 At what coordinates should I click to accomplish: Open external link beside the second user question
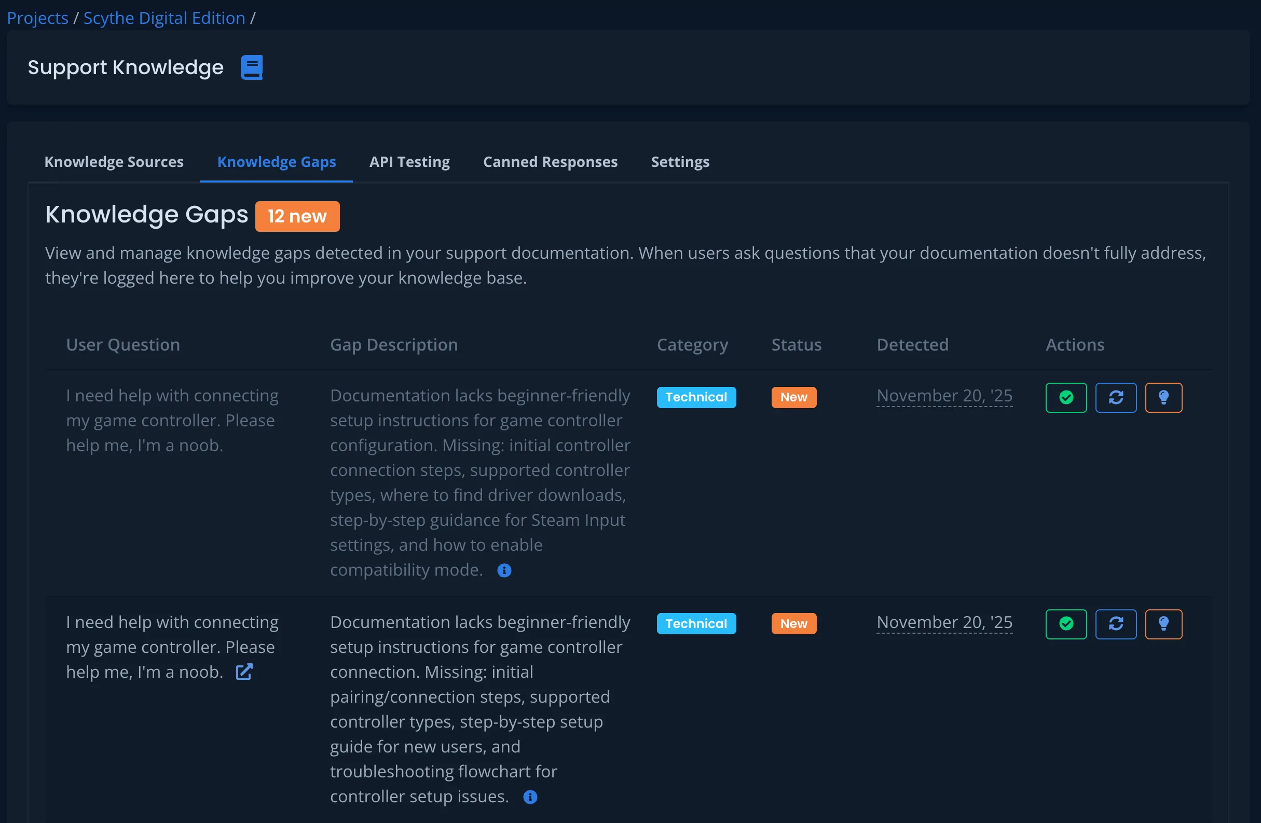coord(244,672)
